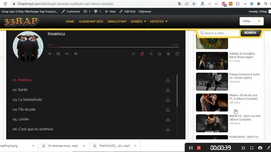The width and height of the screenshot is (271, 152).
Task: Toggle repeat mode in player
Action: point(142,54)
